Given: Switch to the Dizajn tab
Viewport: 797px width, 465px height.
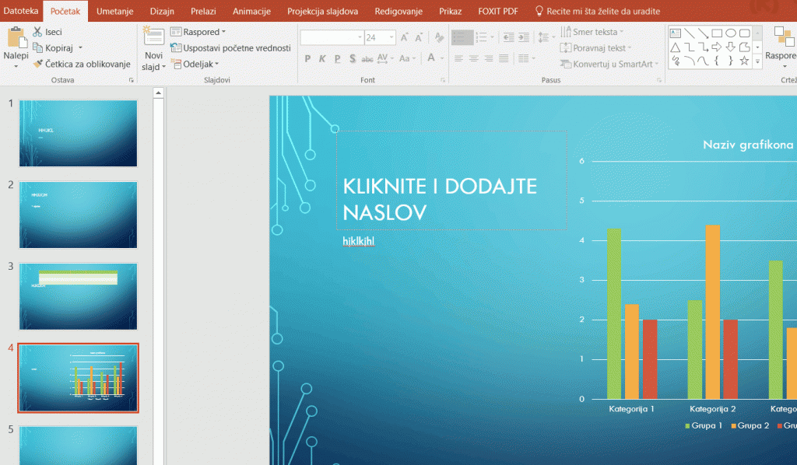Looking at the screenshot, I should 162,11.
